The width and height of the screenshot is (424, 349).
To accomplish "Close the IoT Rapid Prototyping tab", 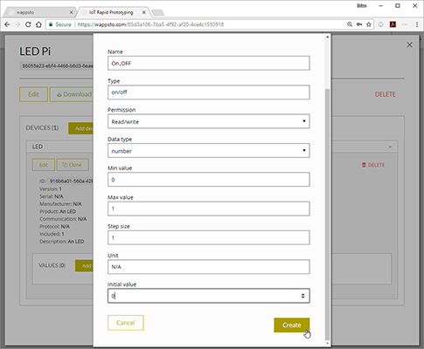I will pos(143,12).
